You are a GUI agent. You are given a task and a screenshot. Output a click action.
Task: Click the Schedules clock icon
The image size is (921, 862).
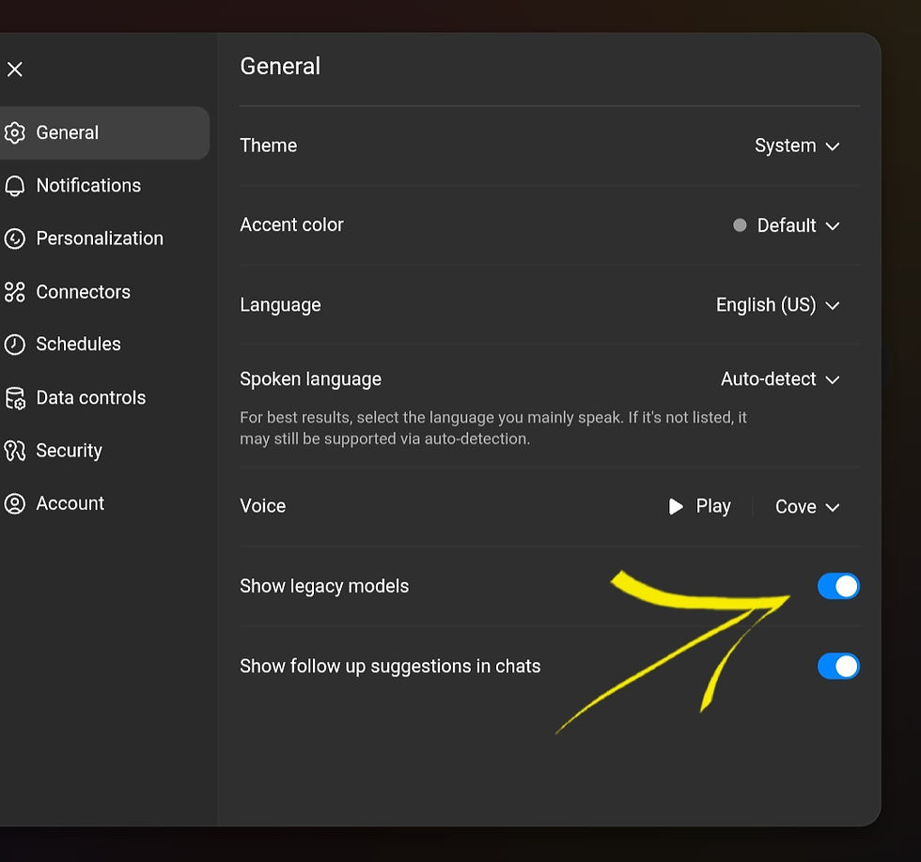click(15, 345)
